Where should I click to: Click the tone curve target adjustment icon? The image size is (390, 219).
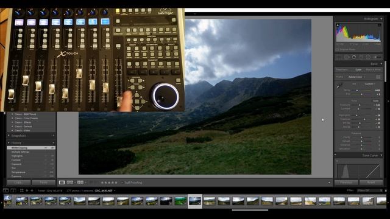pos(337,161)
